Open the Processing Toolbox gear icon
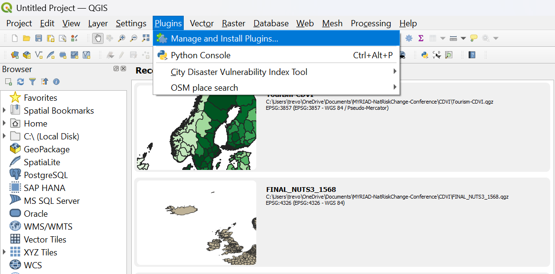555x274 pixels. coord(409,38)
